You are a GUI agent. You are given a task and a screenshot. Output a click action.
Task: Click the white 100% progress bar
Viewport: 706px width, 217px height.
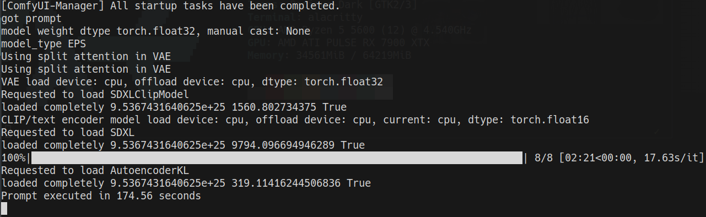(276, 158)
